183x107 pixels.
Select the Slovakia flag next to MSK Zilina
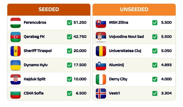pyautogui.click(x=101, y=23)
